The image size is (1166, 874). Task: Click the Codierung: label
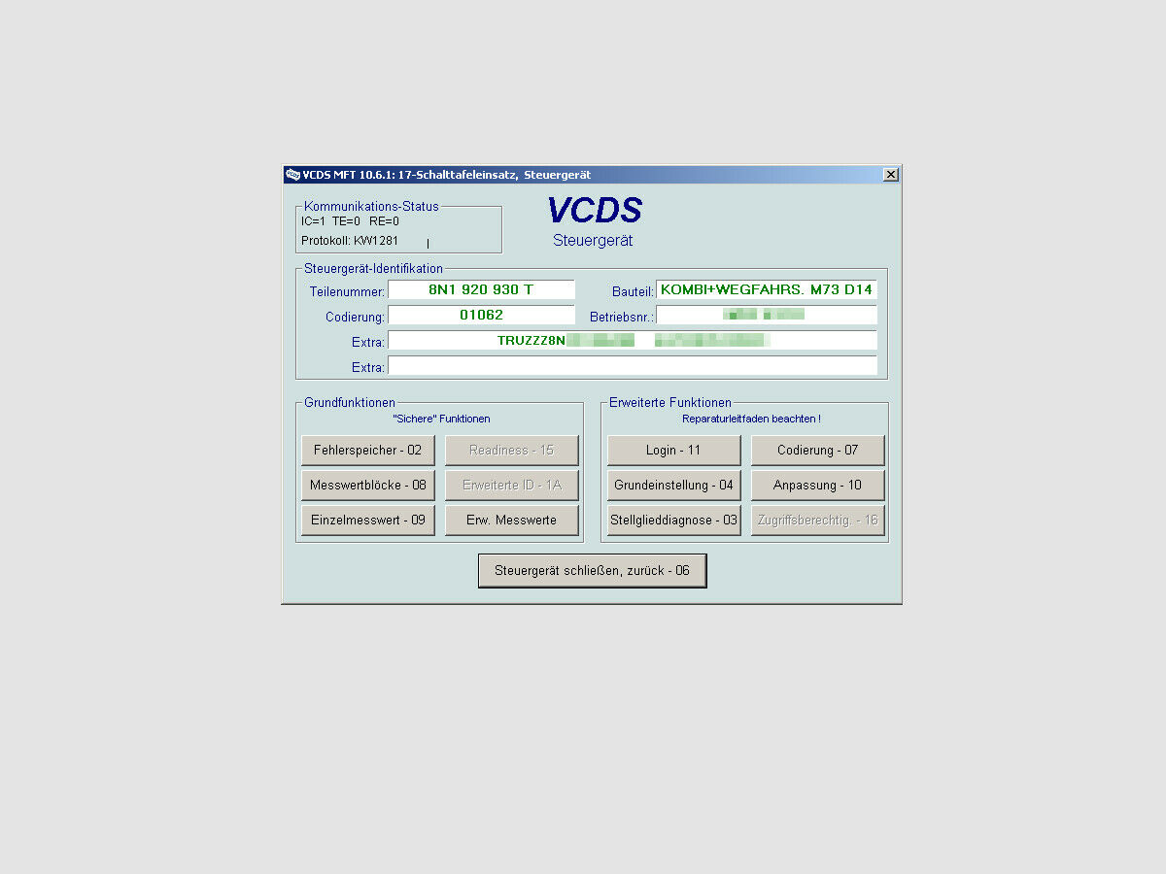tap(356, 317)
